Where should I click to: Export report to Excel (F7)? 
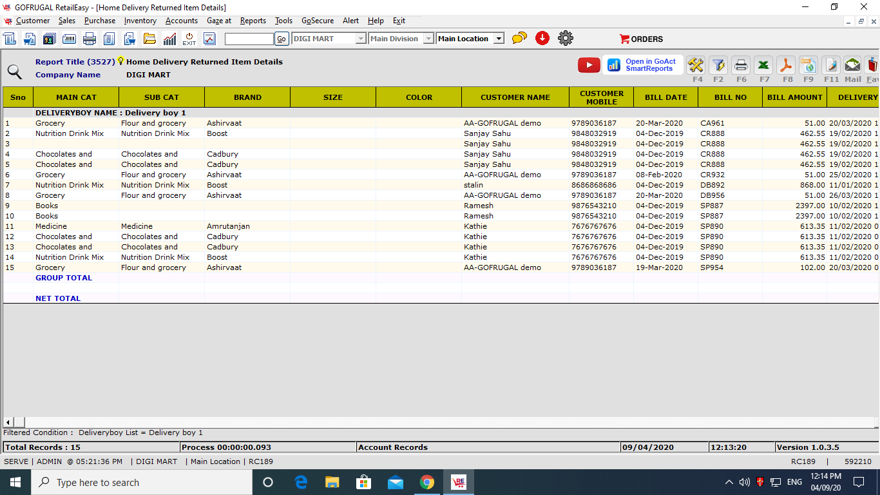[x=763, y=65]
